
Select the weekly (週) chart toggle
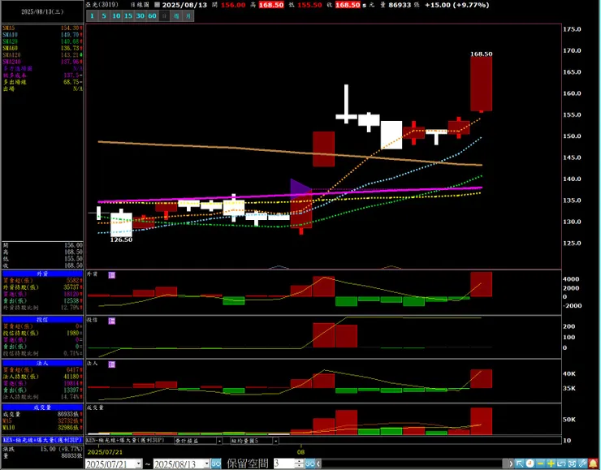[176, 15]
